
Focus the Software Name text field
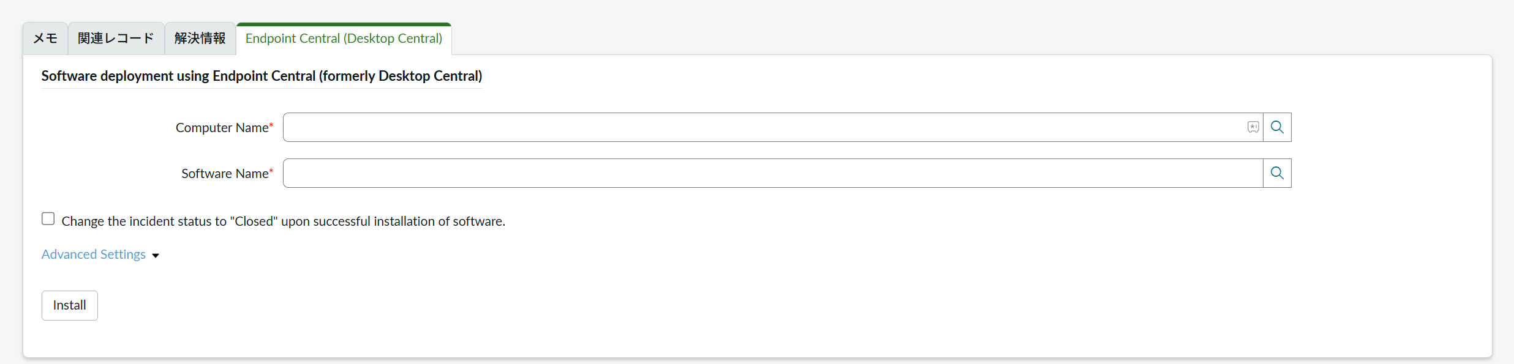pos(772,173)
